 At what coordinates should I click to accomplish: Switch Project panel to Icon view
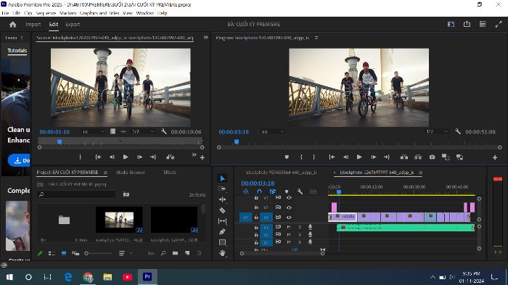click(x=64, y=253)
